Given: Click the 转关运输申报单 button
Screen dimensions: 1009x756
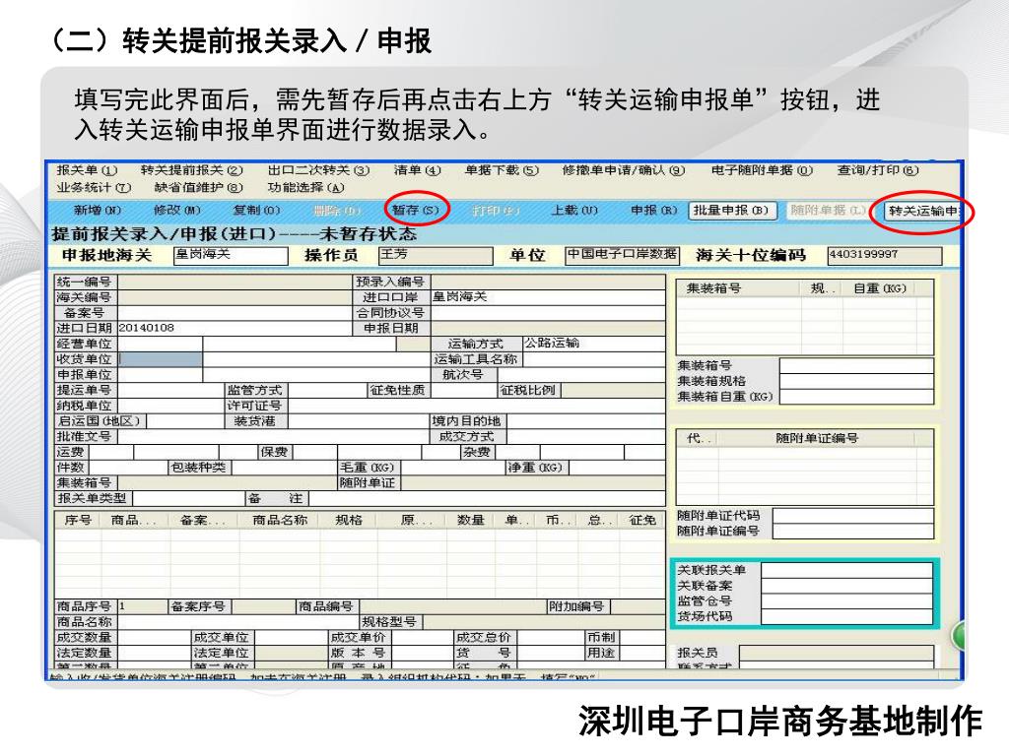Looking at the screenshot, I should point(923,211).
